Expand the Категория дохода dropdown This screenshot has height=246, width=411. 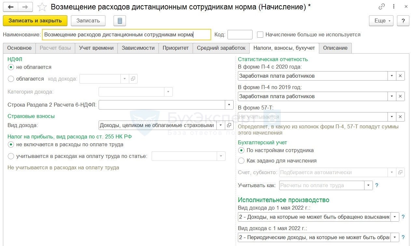coord(168,92)
